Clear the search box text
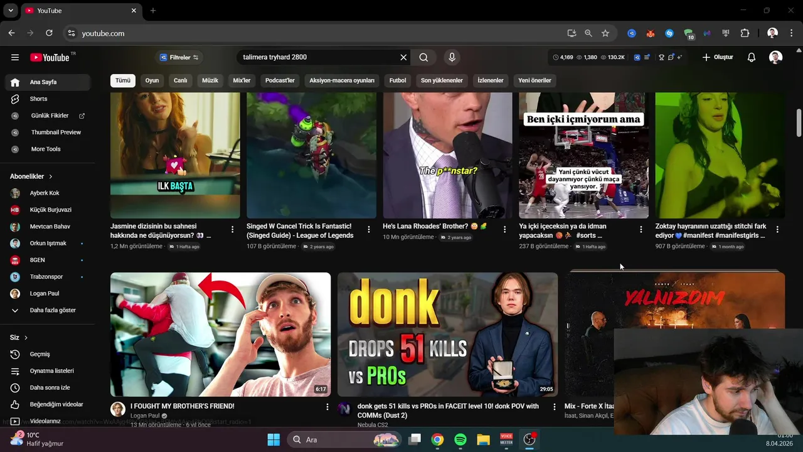The height and width of the screenshot is (452, 803). point(403,57)
